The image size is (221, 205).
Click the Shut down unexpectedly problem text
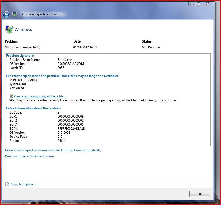coord(23,47)
